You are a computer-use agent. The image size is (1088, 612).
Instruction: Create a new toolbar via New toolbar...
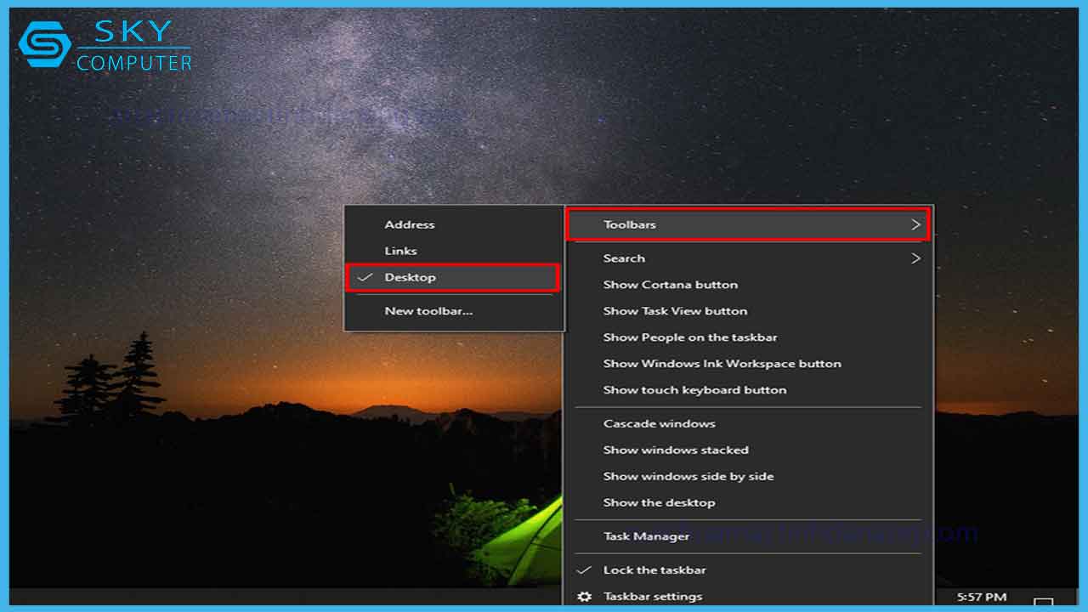[428, 310]
